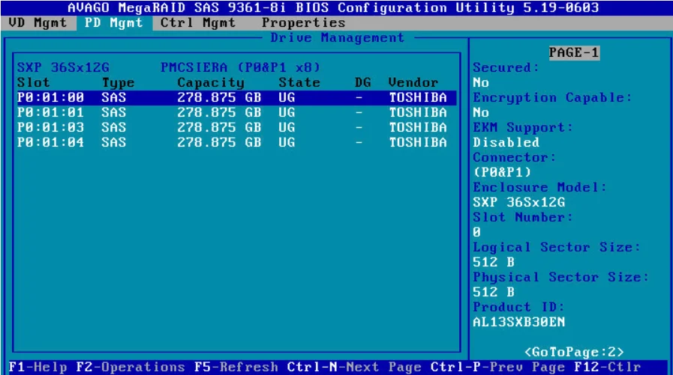This screenshot has width=673, height=375.
Task: Click the Encryption Capable: label
Action: [x=553, y=97]
